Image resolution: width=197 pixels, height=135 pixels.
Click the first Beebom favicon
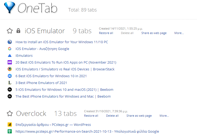10,89
